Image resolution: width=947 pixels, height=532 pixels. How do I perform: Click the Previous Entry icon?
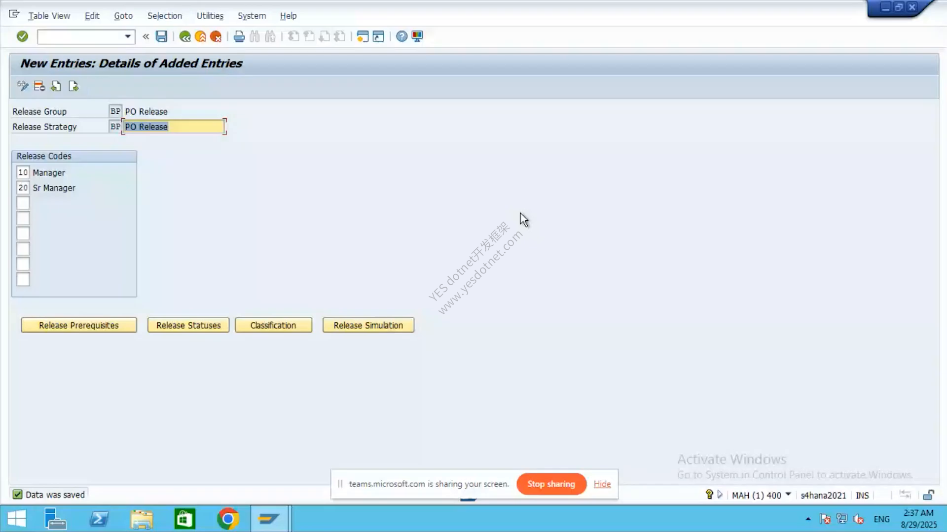pos(56,86)
